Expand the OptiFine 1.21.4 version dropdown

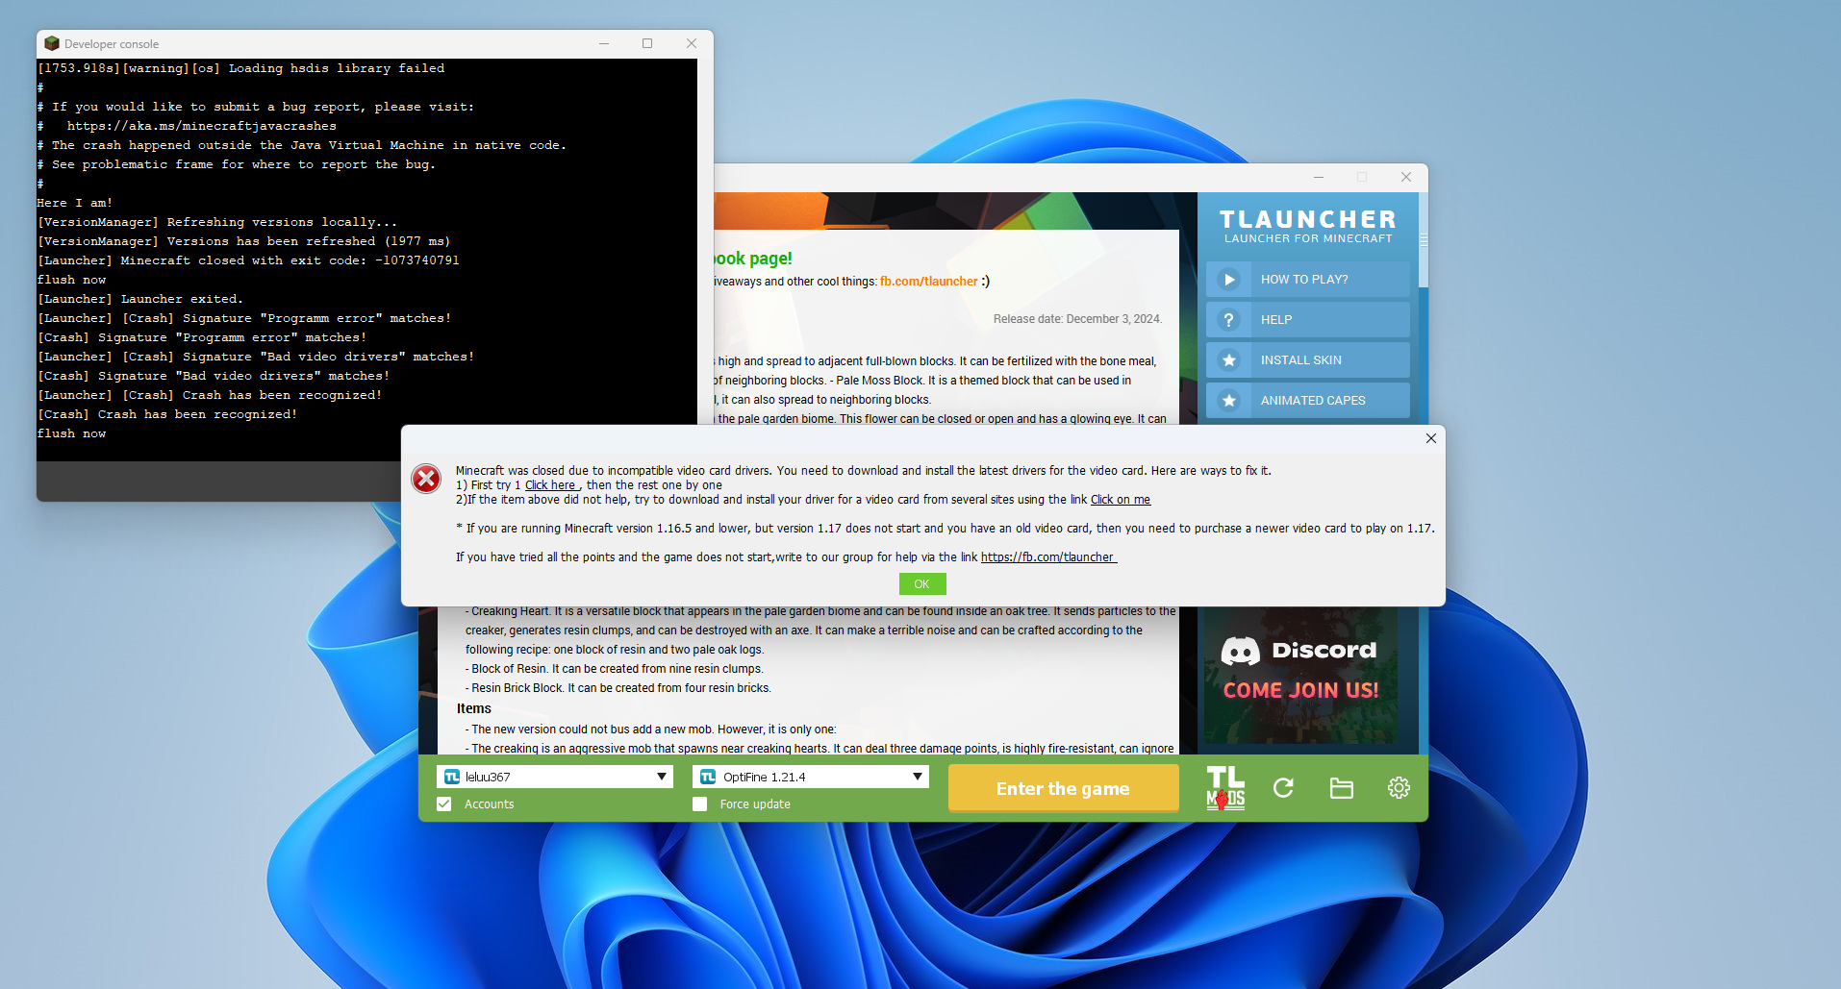pyautogui.click(x=918, y=777)
